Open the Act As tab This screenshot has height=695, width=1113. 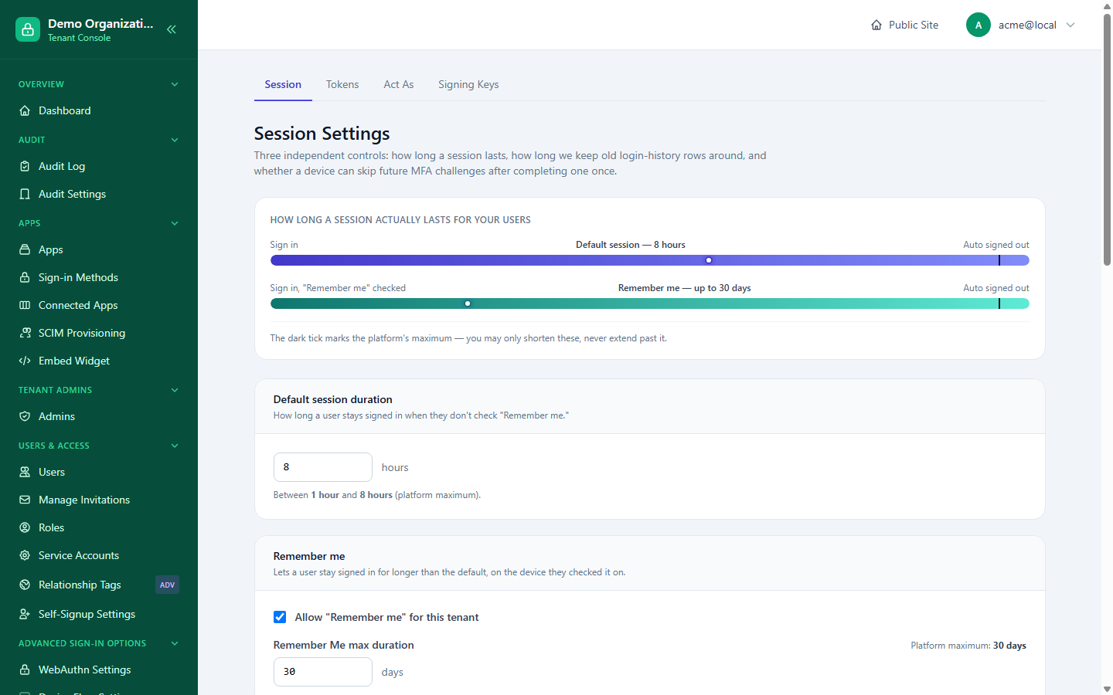pos(399,84)
